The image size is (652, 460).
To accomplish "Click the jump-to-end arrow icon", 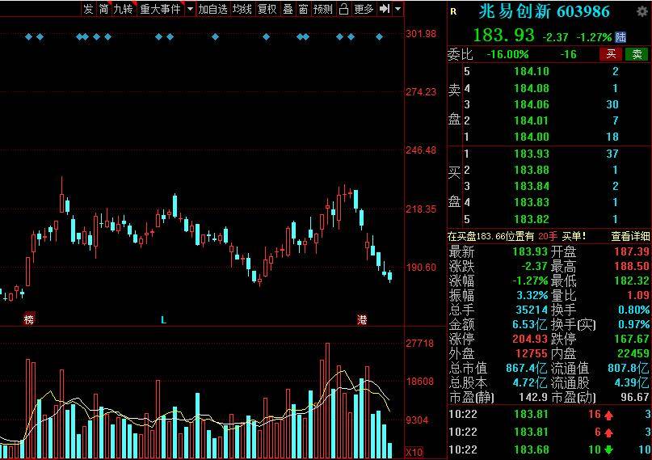I will [385, 9].
